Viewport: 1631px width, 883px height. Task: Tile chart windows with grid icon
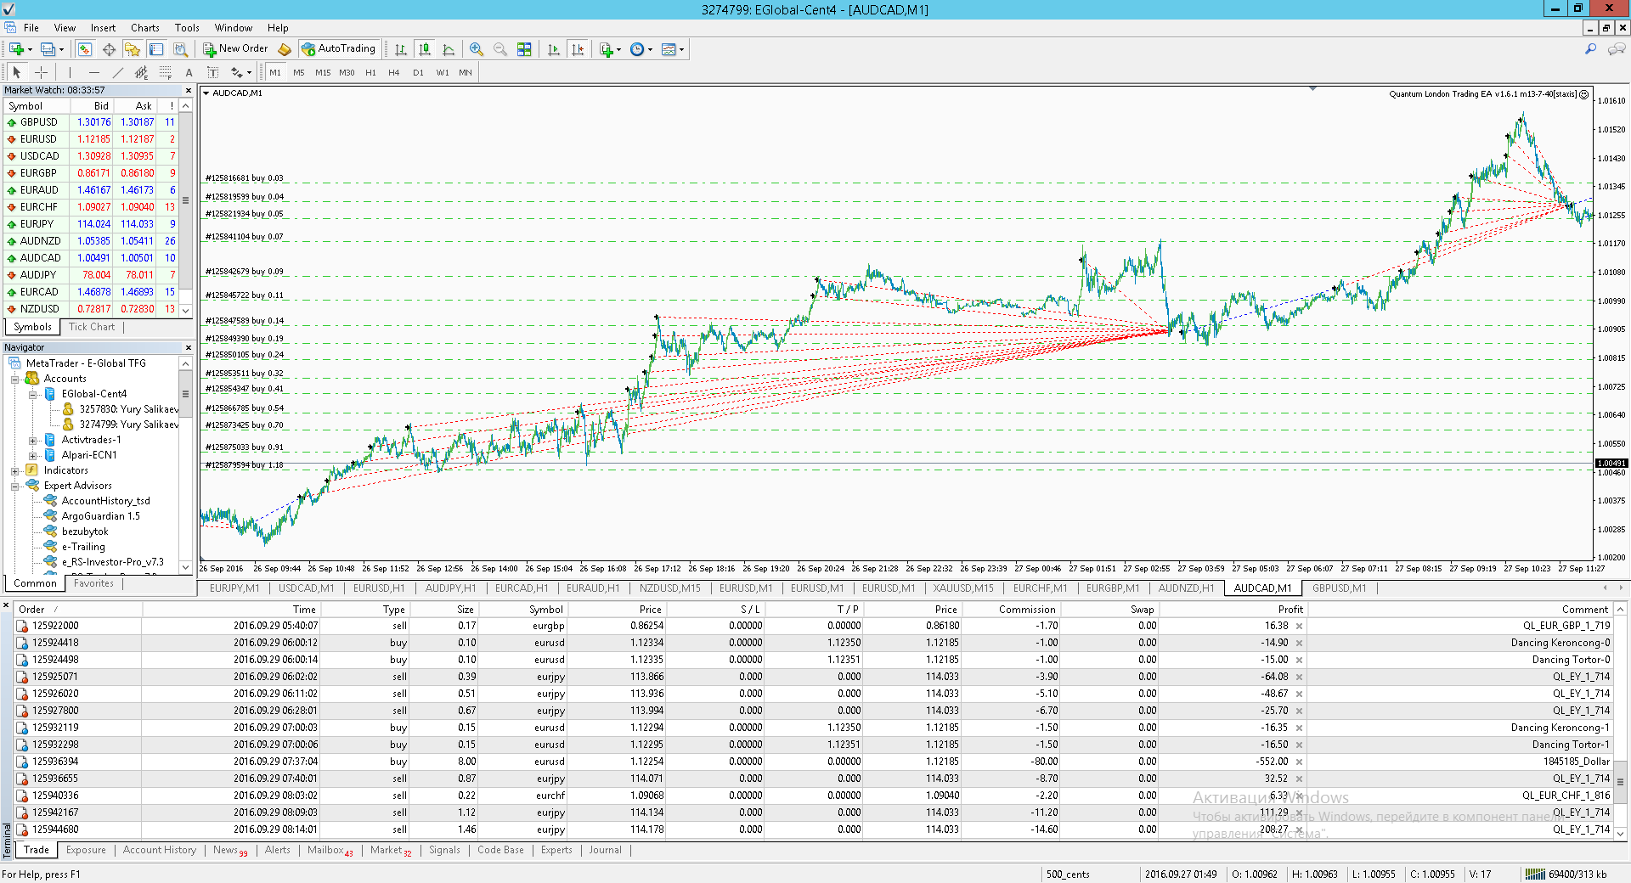524,49
